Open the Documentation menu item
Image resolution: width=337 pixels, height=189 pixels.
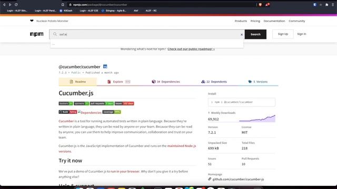(274, 21)
